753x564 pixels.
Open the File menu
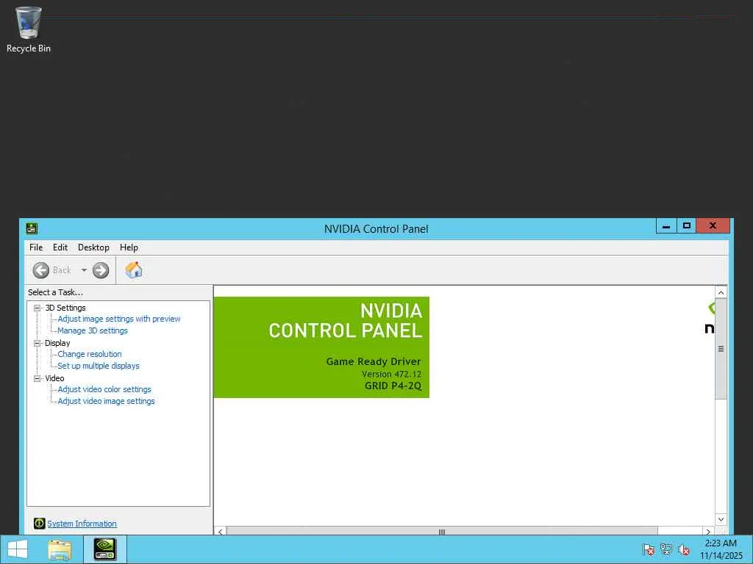36,247
